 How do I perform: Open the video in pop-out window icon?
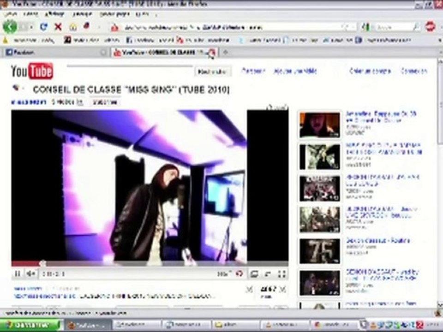coord(268,274)
